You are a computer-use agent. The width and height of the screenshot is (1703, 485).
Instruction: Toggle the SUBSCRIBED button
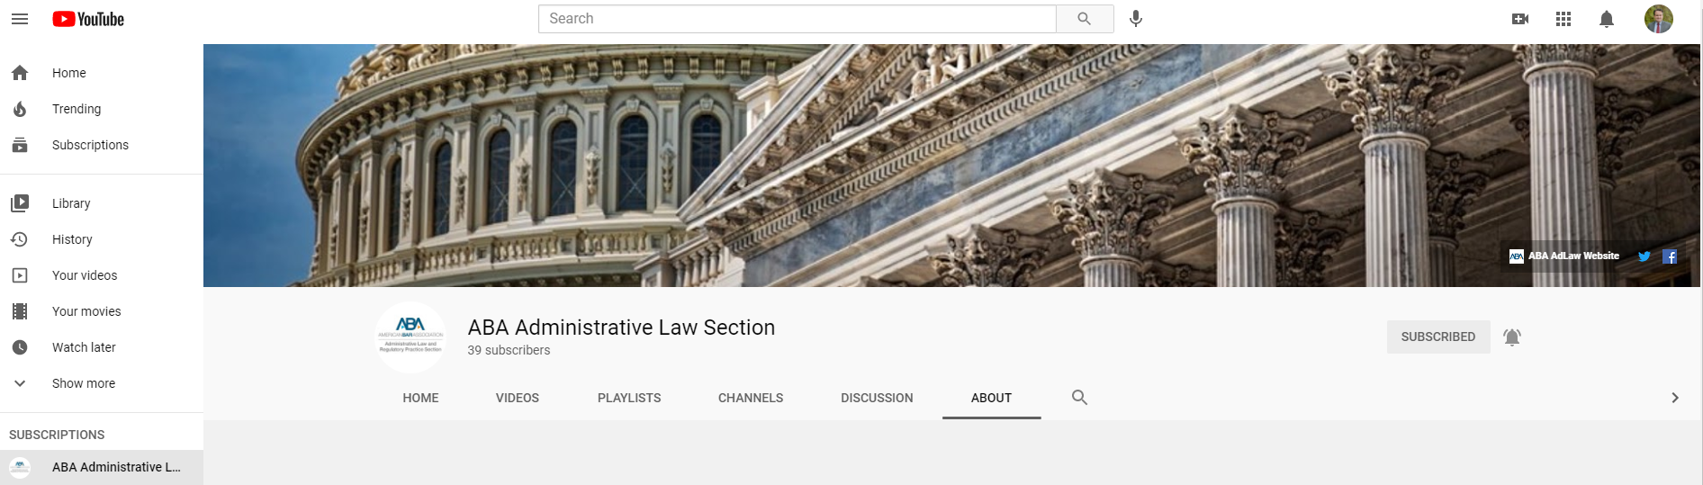click(x=1438, y=337)
